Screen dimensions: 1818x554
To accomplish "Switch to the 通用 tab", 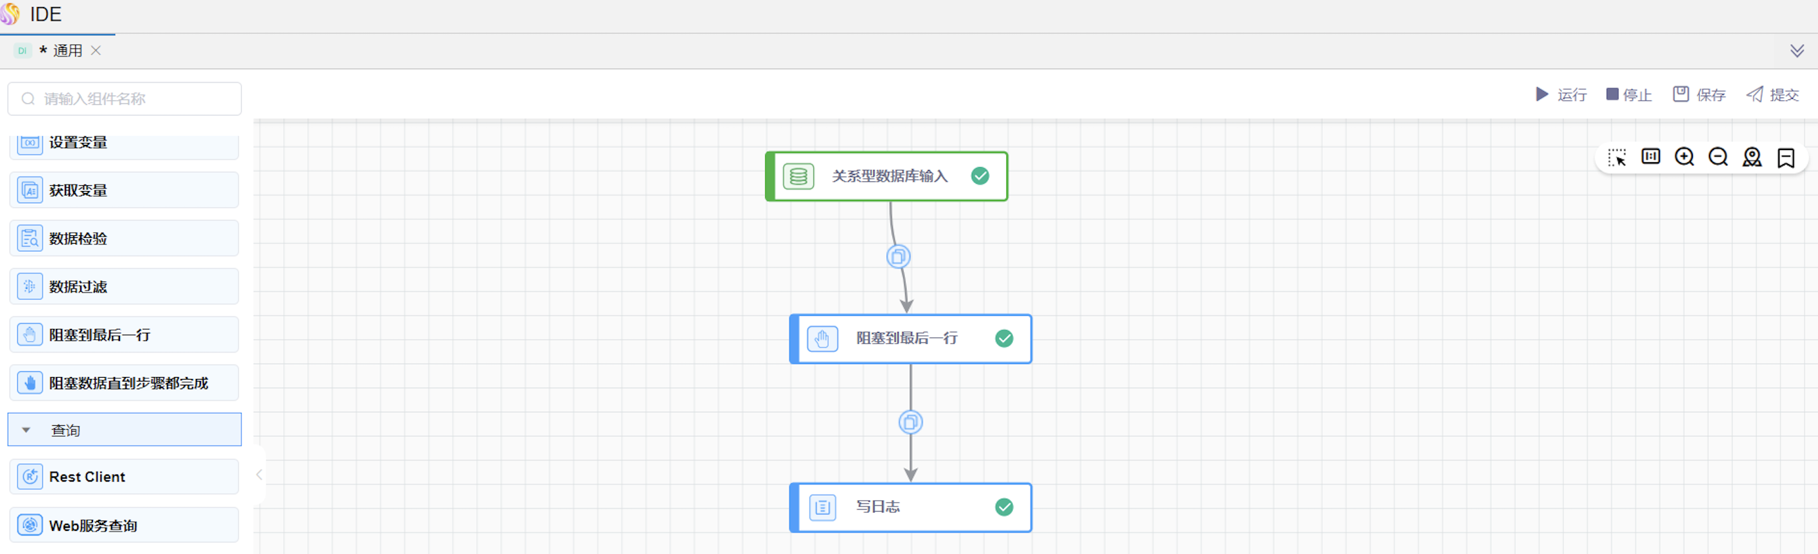I will (67, 51).
